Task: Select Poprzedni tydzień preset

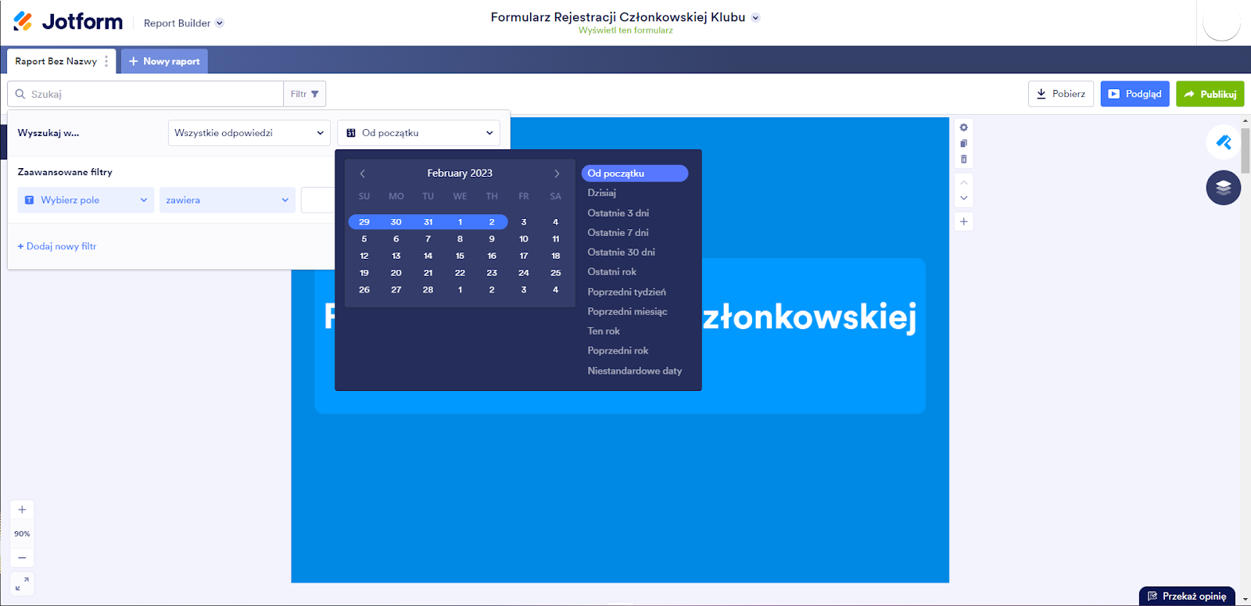Action: [627, 292]
